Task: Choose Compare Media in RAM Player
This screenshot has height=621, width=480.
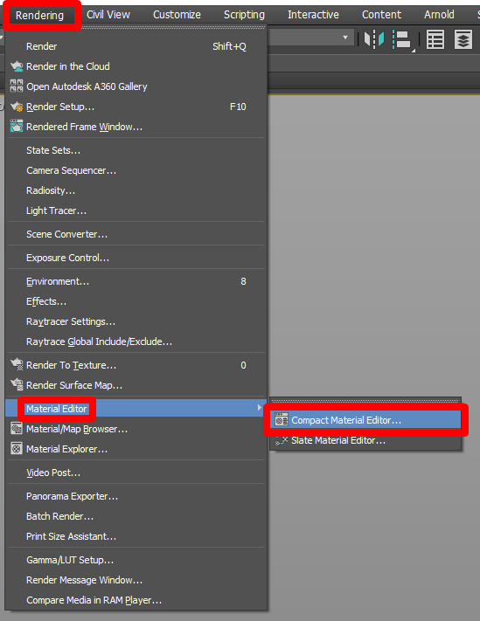Action: point(136,601)
